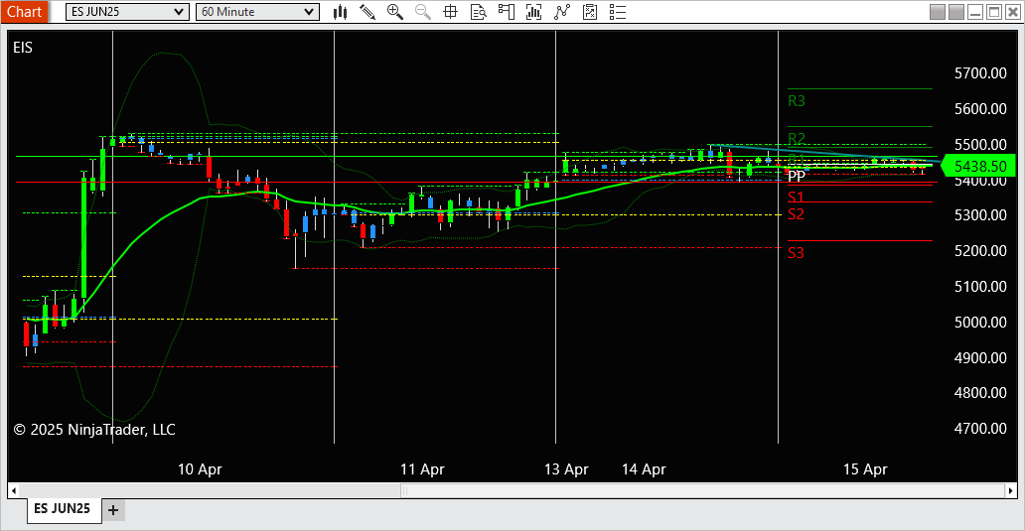Click the 13 Apr date label

(x=566, y=468)
